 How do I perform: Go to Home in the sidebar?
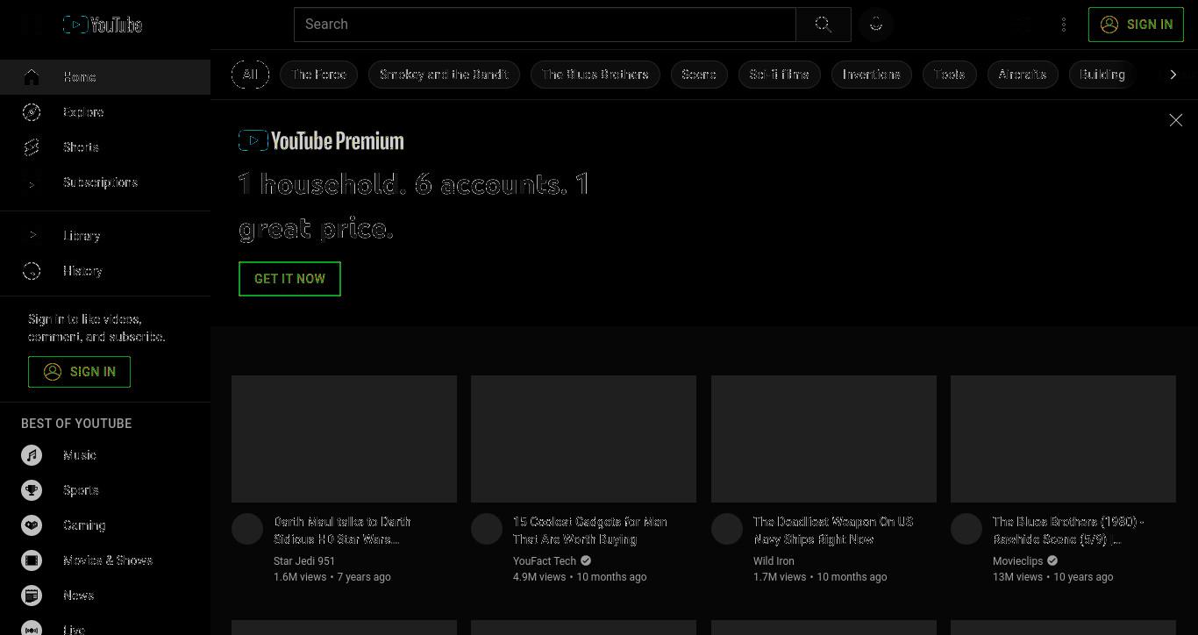105,77
